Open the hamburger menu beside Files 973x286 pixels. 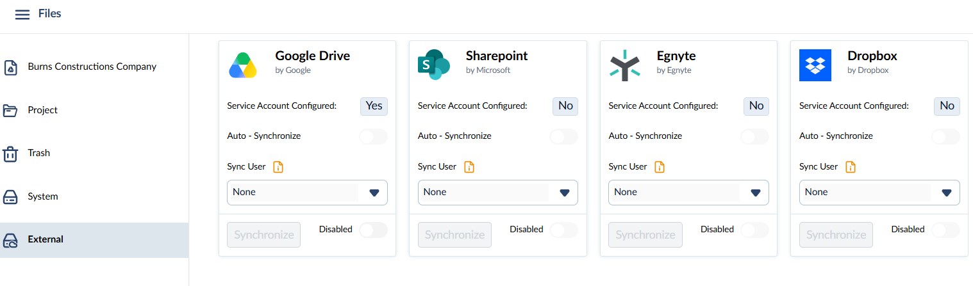point(22,15)
